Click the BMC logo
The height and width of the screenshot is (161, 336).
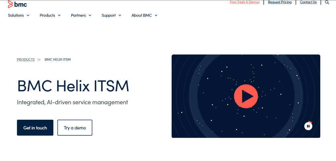tap(17, 4)
